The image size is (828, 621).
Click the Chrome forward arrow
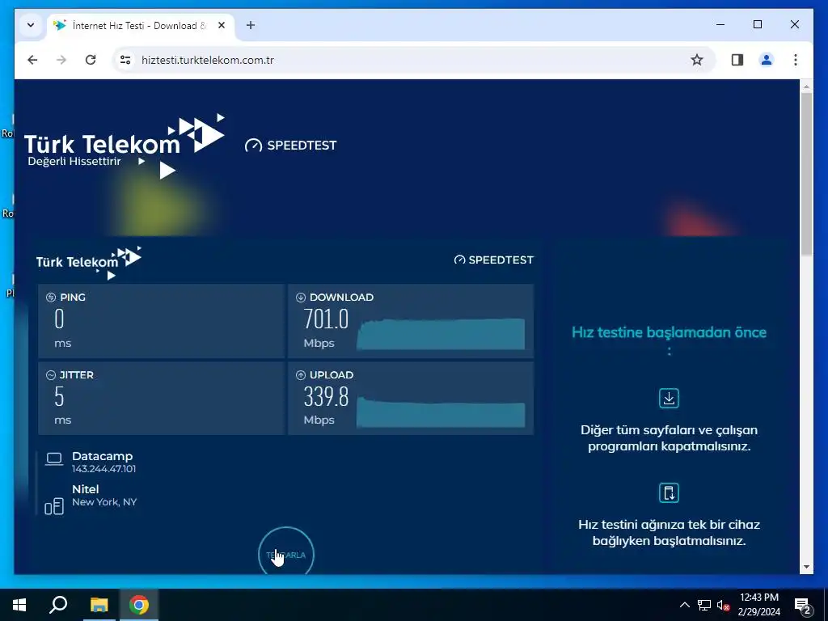[61, 60]
